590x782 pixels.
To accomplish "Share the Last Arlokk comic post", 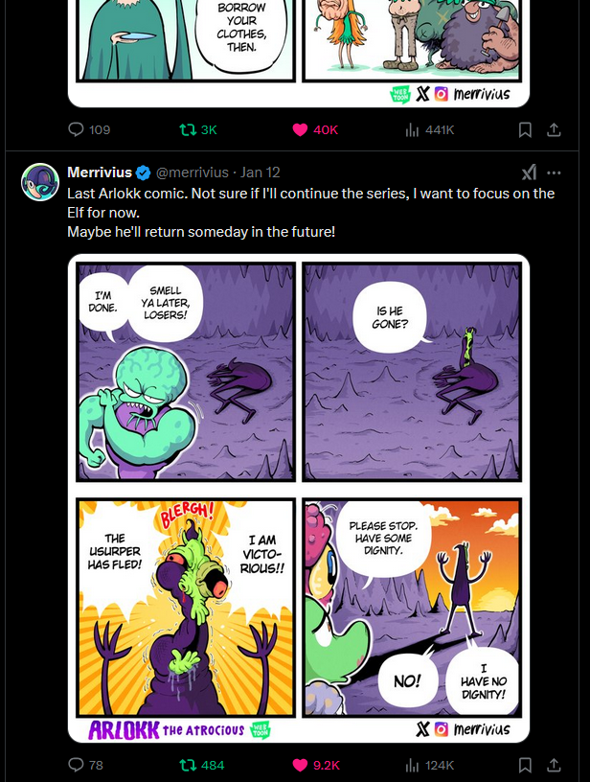I will (x=554, y=765).
